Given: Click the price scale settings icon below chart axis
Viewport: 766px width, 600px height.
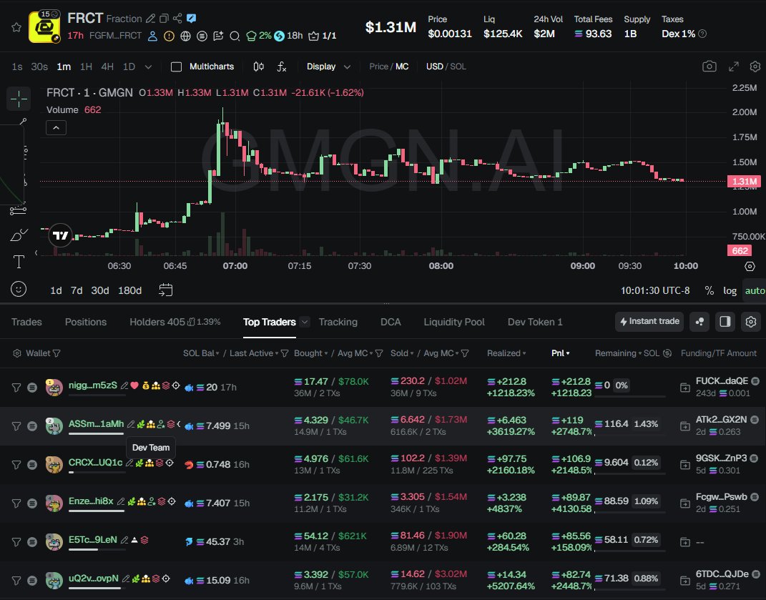Looking at the screenshot, I should [750, 266].
